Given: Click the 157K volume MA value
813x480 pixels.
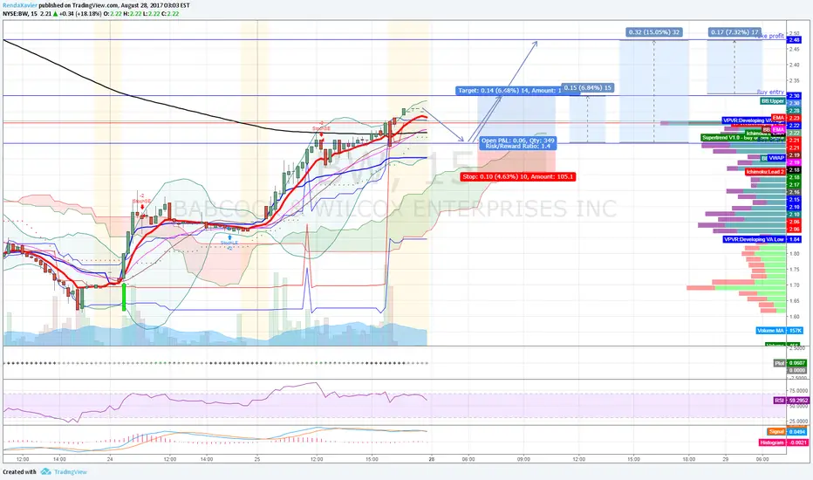Looking at the screenshot, I should pyautogui.click(x=794, y=330).
